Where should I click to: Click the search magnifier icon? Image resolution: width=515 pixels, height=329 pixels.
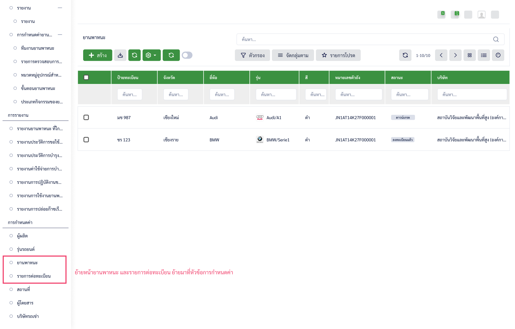496,39
